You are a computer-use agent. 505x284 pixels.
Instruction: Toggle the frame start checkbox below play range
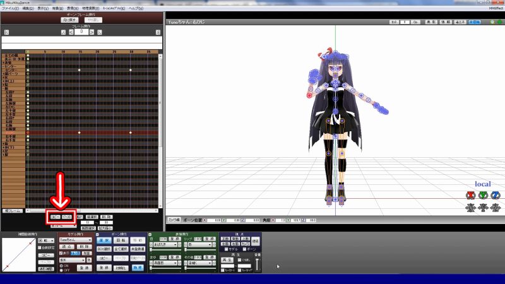coord(223,271)
